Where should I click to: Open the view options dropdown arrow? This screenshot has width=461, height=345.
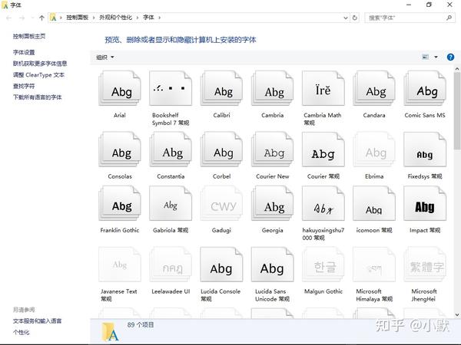click(x=436, y=57)
